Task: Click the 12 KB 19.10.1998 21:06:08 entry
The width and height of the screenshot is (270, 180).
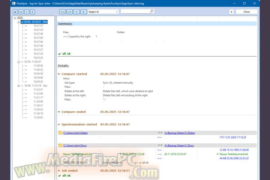Action: pos(234,150)
